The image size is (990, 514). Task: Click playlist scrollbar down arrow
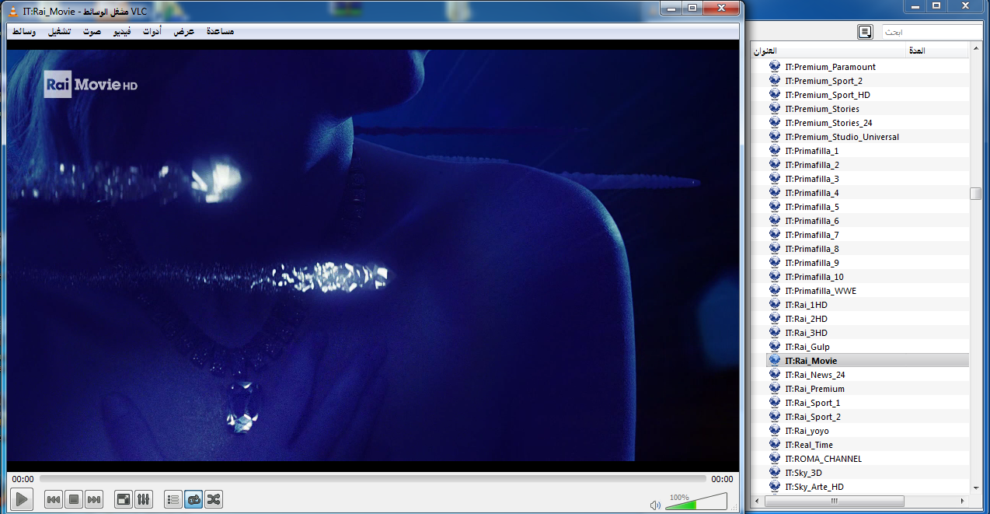point(976,488)
